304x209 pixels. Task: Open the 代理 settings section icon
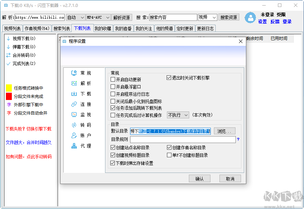click(x=74, y=146)
